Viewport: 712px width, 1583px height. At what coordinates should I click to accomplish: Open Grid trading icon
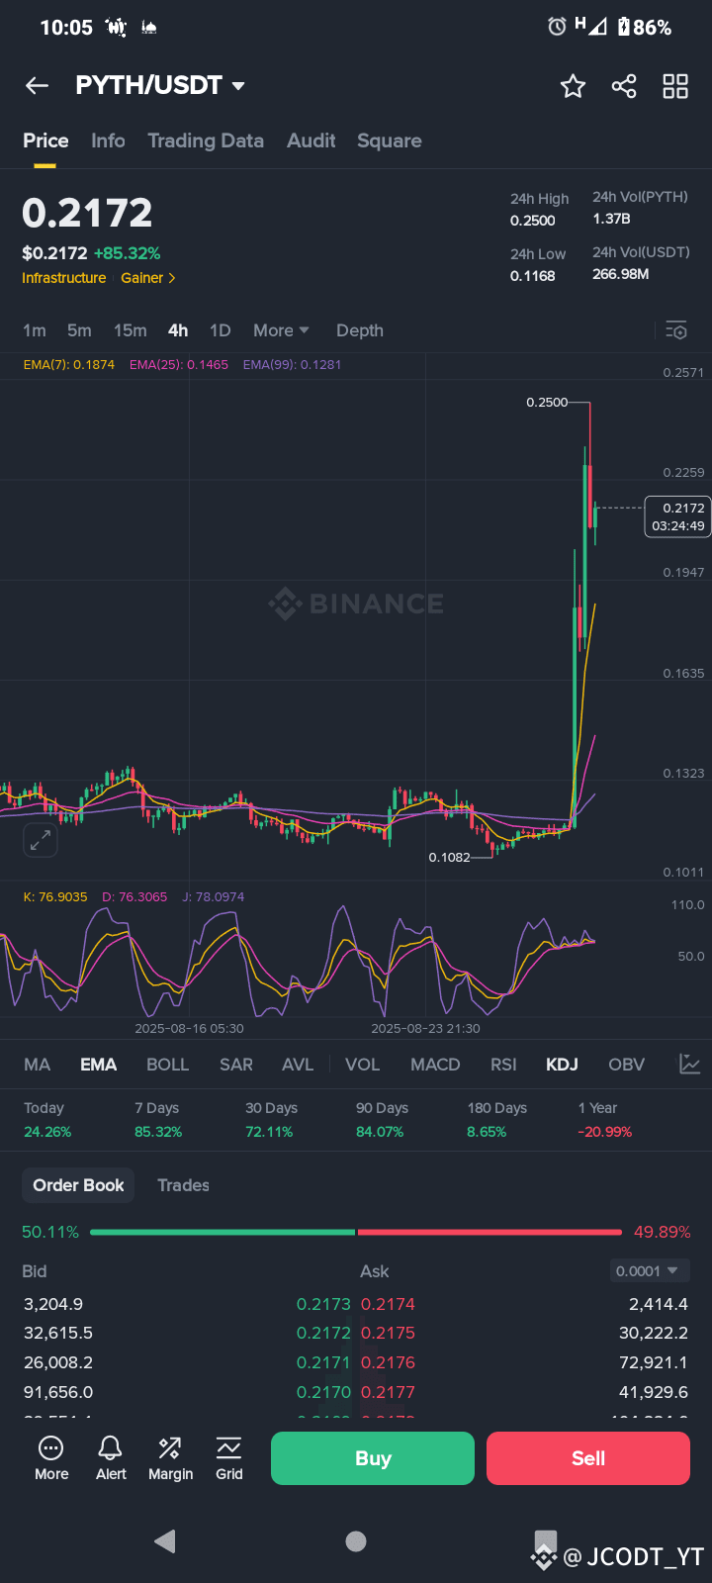[x=229, y=1458]
